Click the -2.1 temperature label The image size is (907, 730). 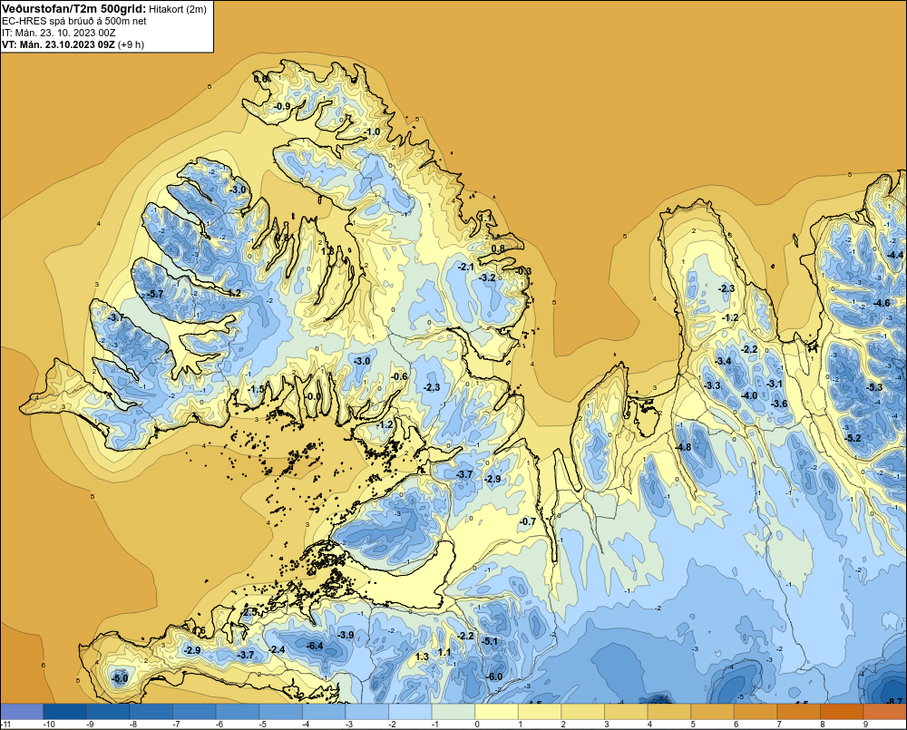(x=465, y=267)
